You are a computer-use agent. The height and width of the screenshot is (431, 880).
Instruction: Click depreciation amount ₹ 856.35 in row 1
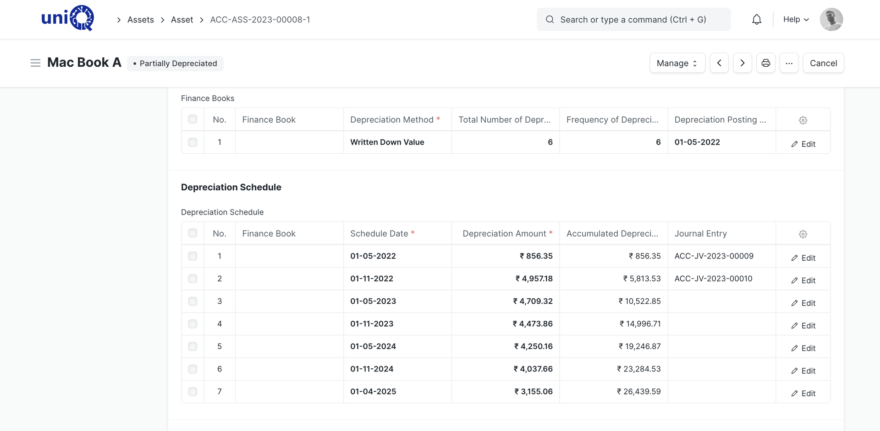[x=536, y=256]
